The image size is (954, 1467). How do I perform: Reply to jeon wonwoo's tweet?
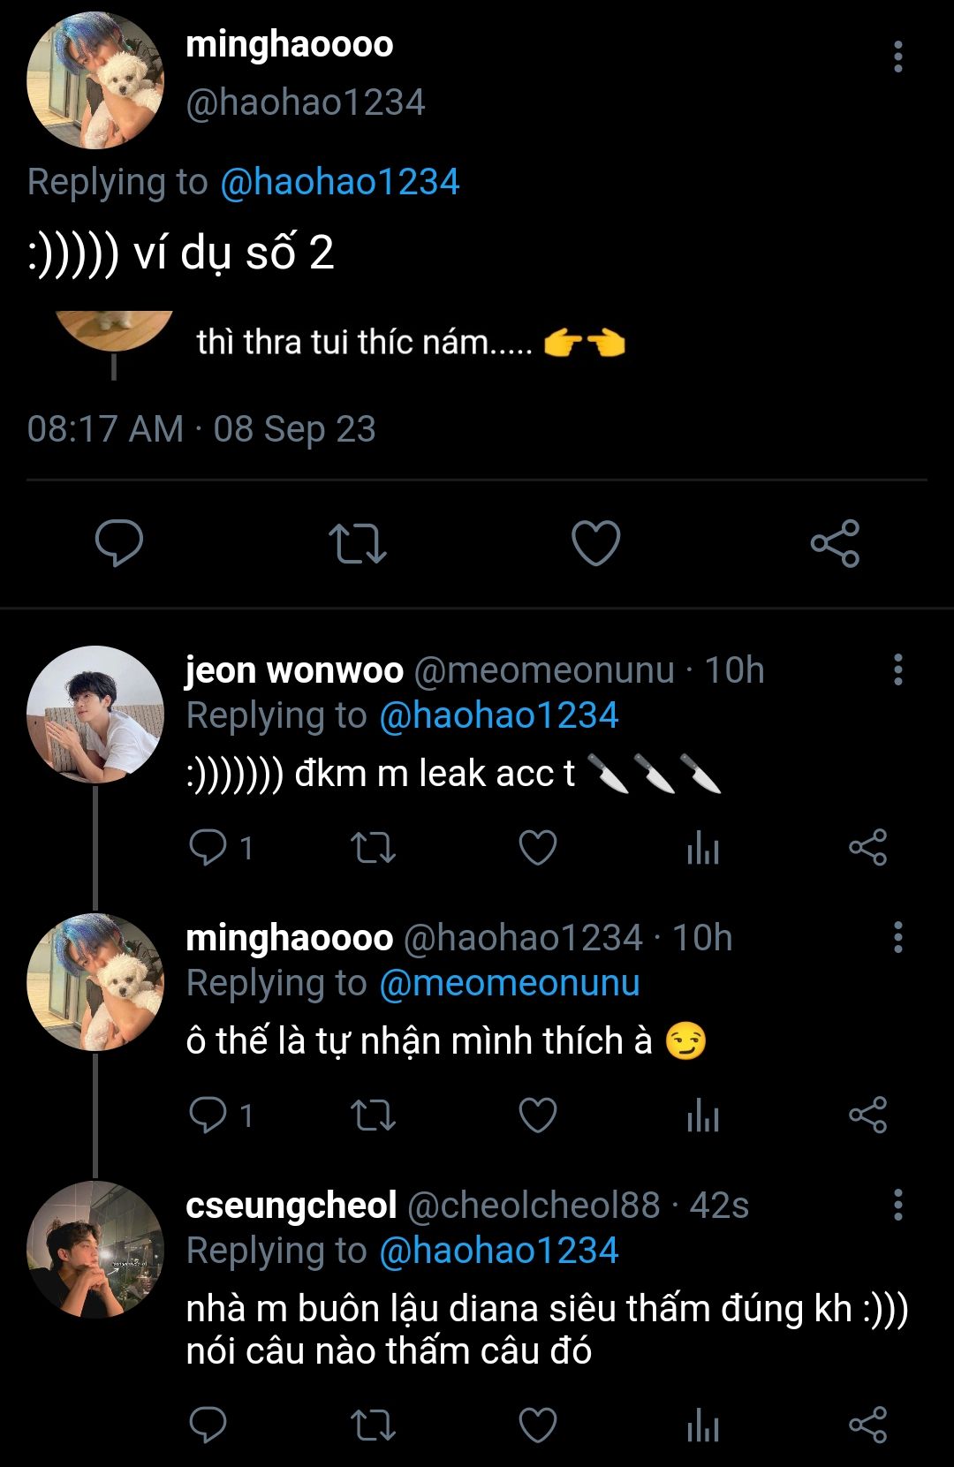click(x=208, y=848)
